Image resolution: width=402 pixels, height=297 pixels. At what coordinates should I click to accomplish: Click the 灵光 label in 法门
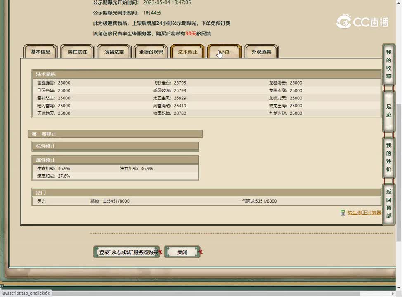pos(41,201)
